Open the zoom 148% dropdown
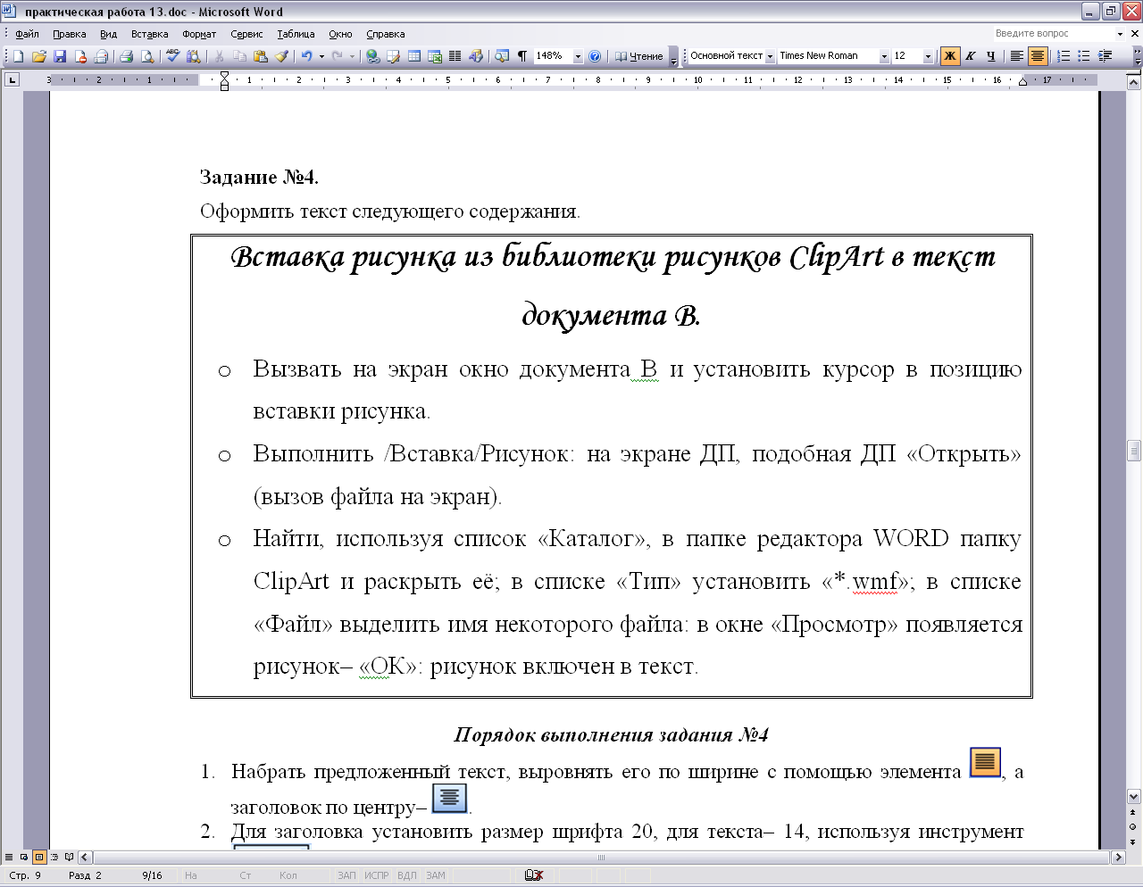Screen dimensions: 1143x887 (x=578, y=56)
